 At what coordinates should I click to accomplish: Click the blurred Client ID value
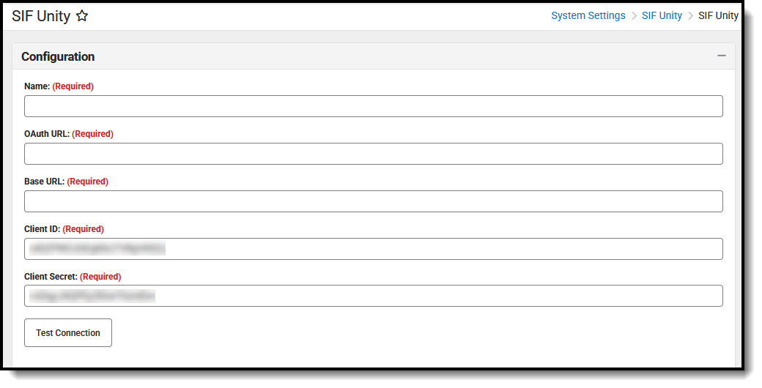click(97, 249)
